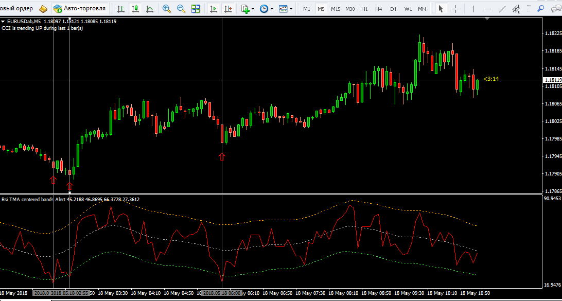Click the current price label 1.18119

(x=552, y=80)
